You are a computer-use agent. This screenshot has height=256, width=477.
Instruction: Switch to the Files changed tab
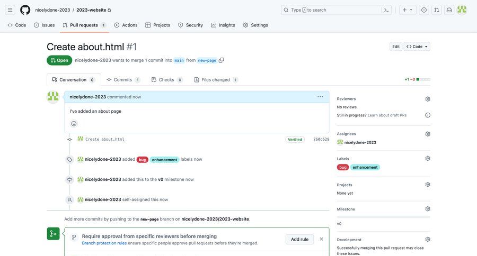coord(216,80)
